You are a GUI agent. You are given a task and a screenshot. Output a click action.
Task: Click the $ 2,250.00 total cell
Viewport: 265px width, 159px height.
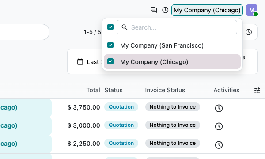[x=83, y=144]
